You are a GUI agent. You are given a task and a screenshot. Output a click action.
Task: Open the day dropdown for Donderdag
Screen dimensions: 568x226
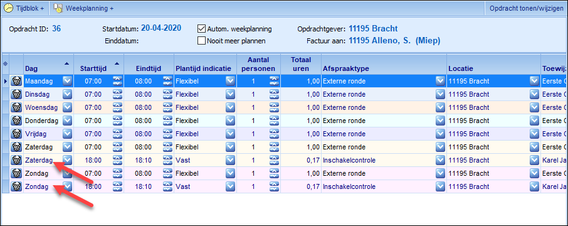[67, 121]
